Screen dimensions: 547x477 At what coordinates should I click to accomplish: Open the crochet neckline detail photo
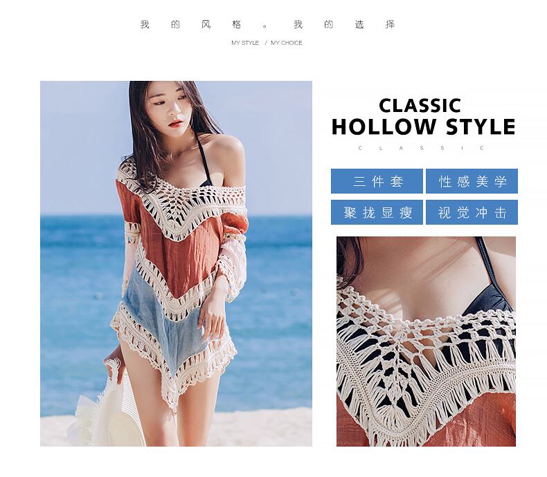426,342
